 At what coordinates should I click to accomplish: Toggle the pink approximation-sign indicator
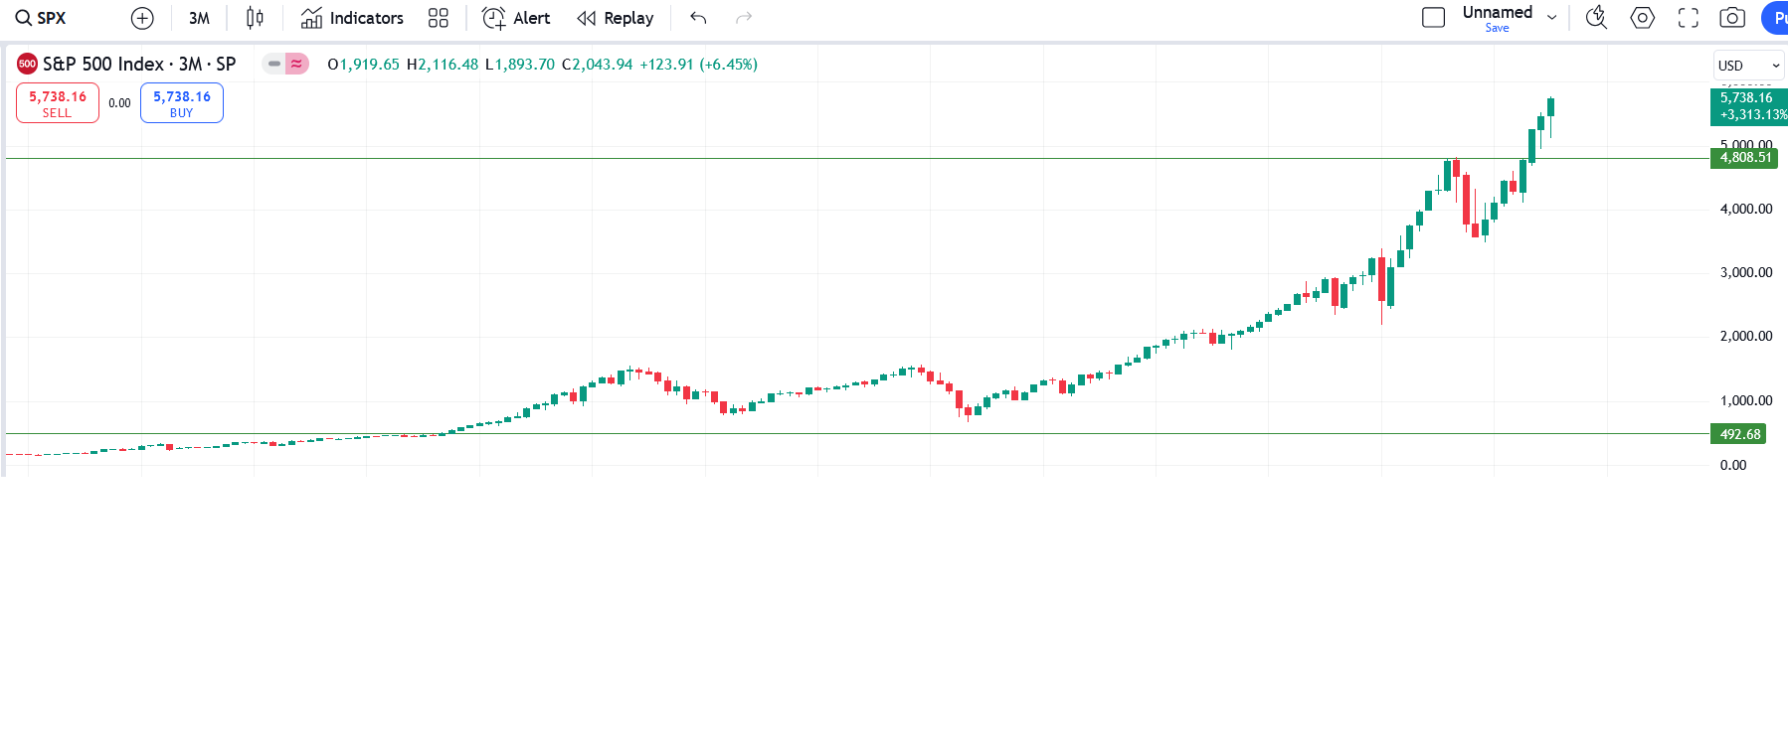(x=296, y=64)
